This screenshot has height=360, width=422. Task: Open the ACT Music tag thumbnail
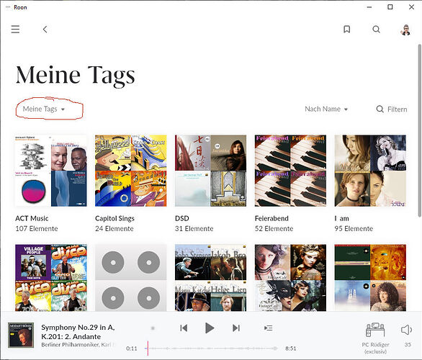(x=51, y=171)
